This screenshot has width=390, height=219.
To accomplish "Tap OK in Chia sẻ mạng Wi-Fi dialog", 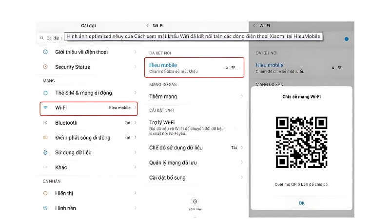I will (x=301, y=203).
